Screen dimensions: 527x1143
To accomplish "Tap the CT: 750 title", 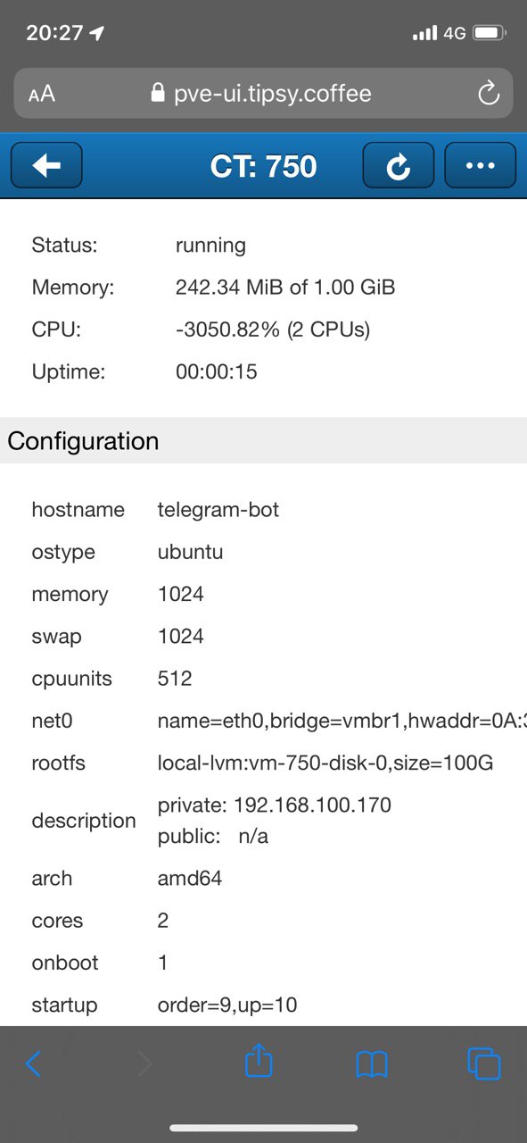I will [264, 166].
